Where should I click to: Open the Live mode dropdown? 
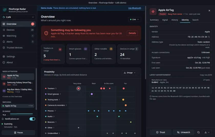pos(134,19)
